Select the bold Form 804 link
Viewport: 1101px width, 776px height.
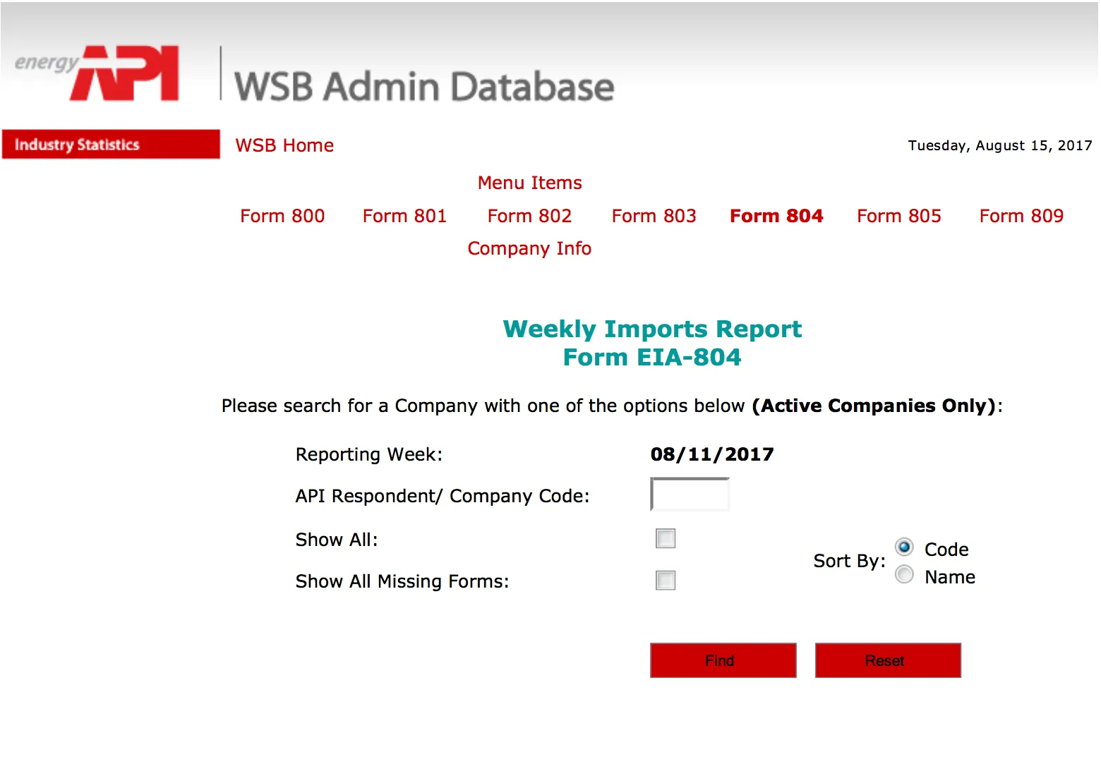[776, 216]
